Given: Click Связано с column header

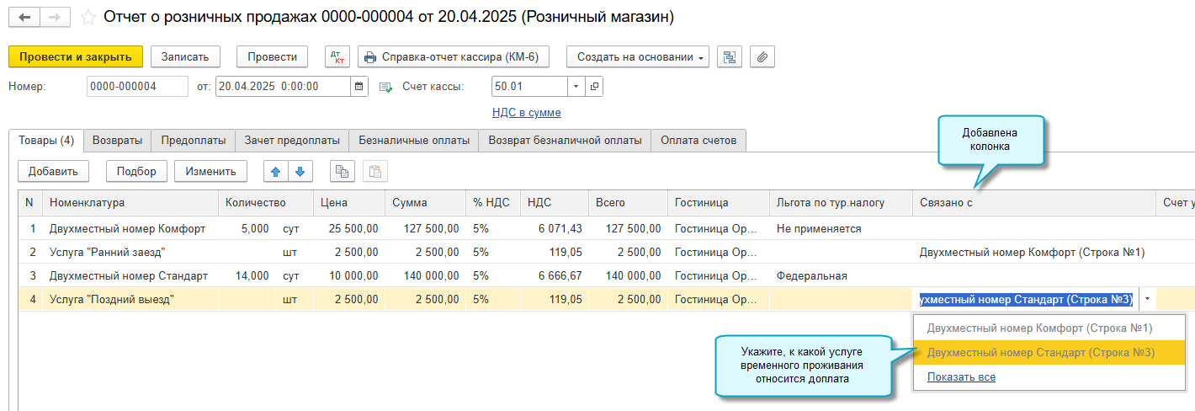Looking at the screenshot, I should pyautogui.click(x=1033, y=202).
